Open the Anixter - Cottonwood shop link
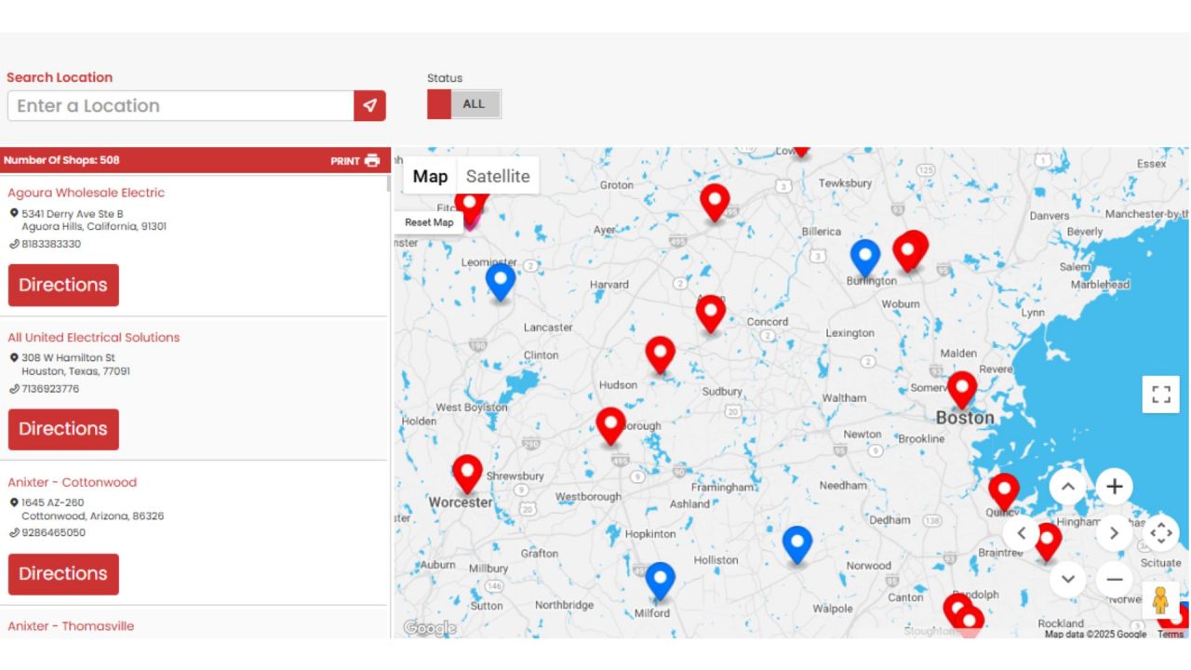Image resolution: width=1191 pixels, height=670 pixels. (72, 482)
